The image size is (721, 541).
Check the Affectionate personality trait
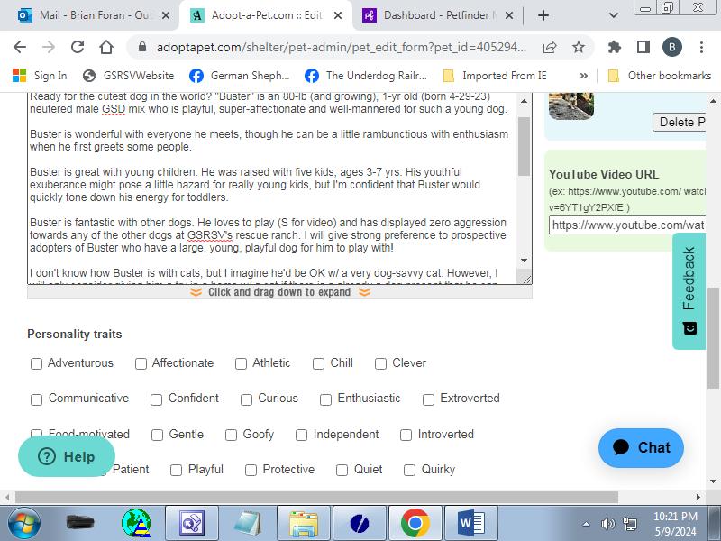141,363
